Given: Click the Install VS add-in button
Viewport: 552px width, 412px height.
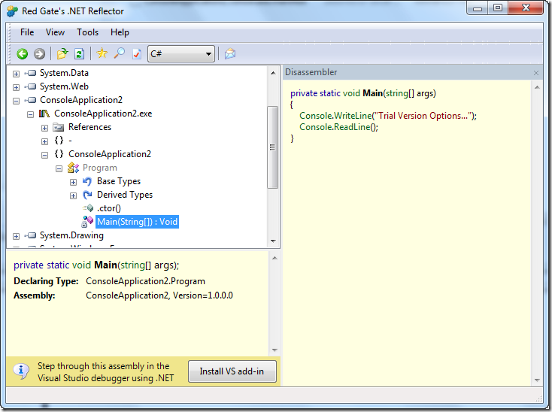Looking at the screenshot, I should [x=232, y=371].
